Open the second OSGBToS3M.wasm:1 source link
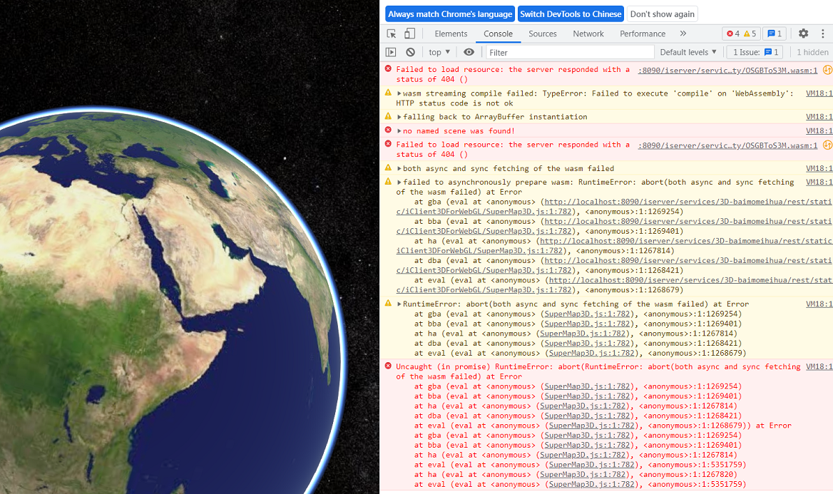This screenshot has width=833, height=494. 727,145
